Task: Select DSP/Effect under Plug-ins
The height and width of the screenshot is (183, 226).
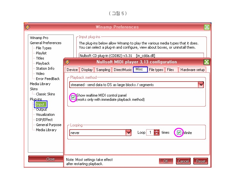Action: point(44,120)
